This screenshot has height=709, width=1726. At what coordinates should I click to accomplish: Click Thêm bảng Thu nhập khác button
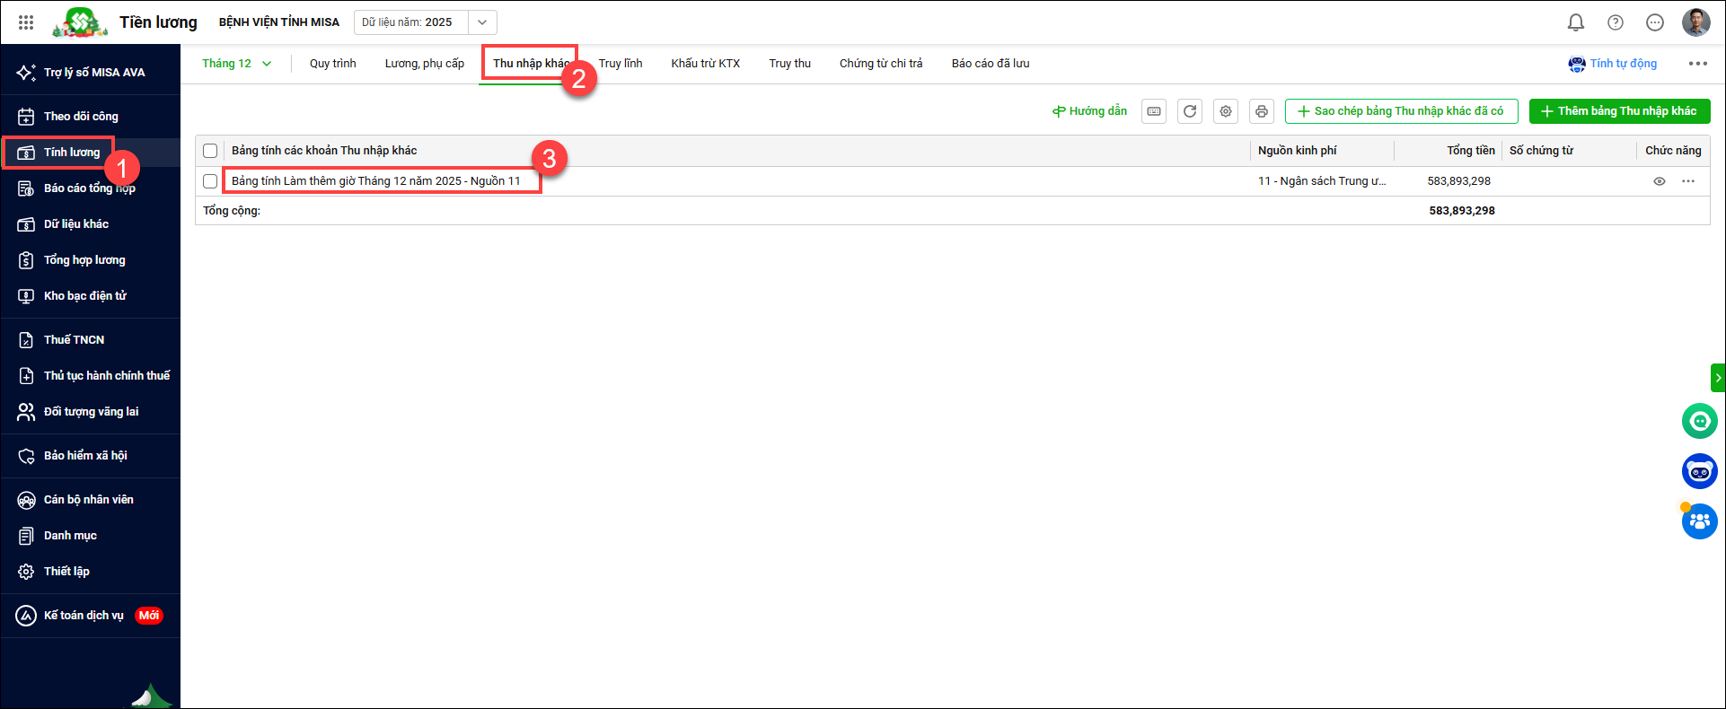[x=1619, y=111]
